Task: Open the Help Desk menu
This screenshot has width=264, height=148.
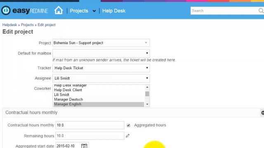Action: point(114,11)
